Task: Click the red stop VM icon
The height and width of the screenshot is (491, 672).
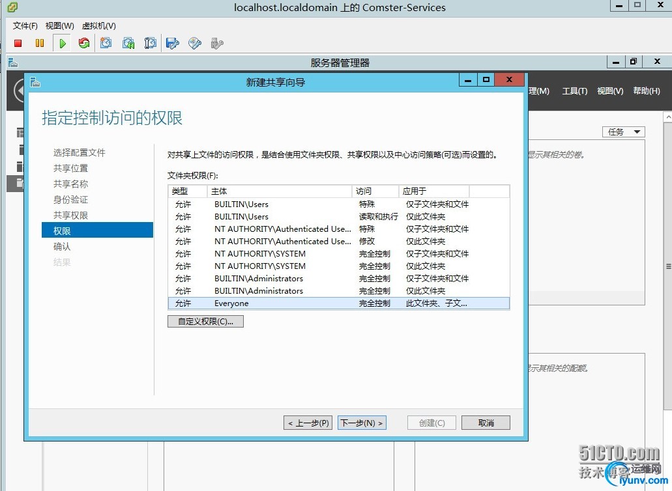Action: [x=18, y=43]
